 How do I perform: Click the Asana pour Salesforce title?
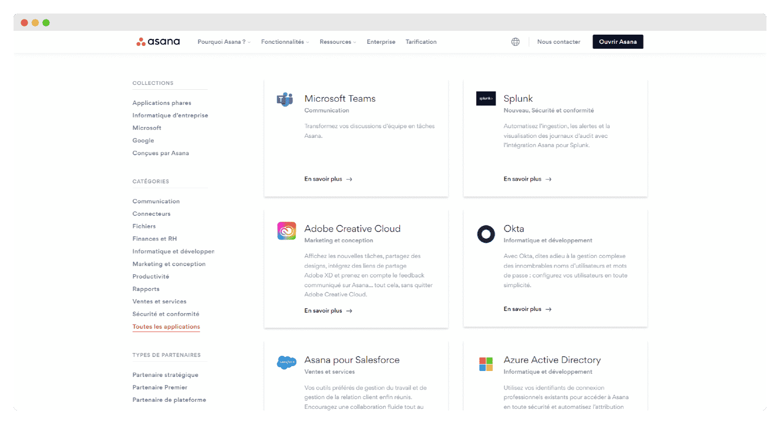352,360
